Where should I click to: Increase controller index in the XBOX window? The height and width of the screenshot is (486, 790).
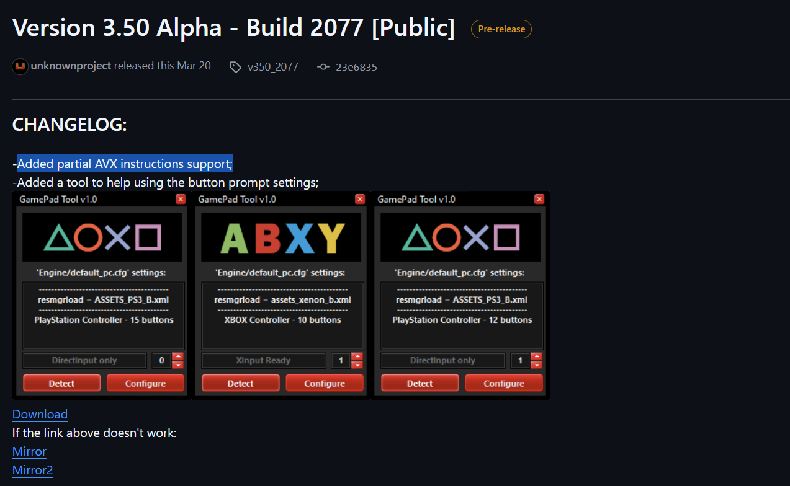point(357,356)
